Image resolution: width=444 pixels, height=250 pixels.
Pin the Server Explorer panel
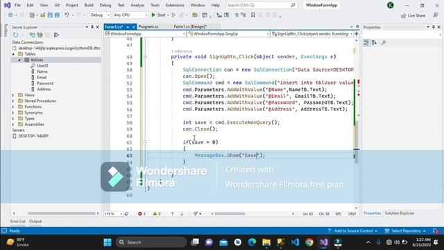pyautogui.click(x=92, y=27)
